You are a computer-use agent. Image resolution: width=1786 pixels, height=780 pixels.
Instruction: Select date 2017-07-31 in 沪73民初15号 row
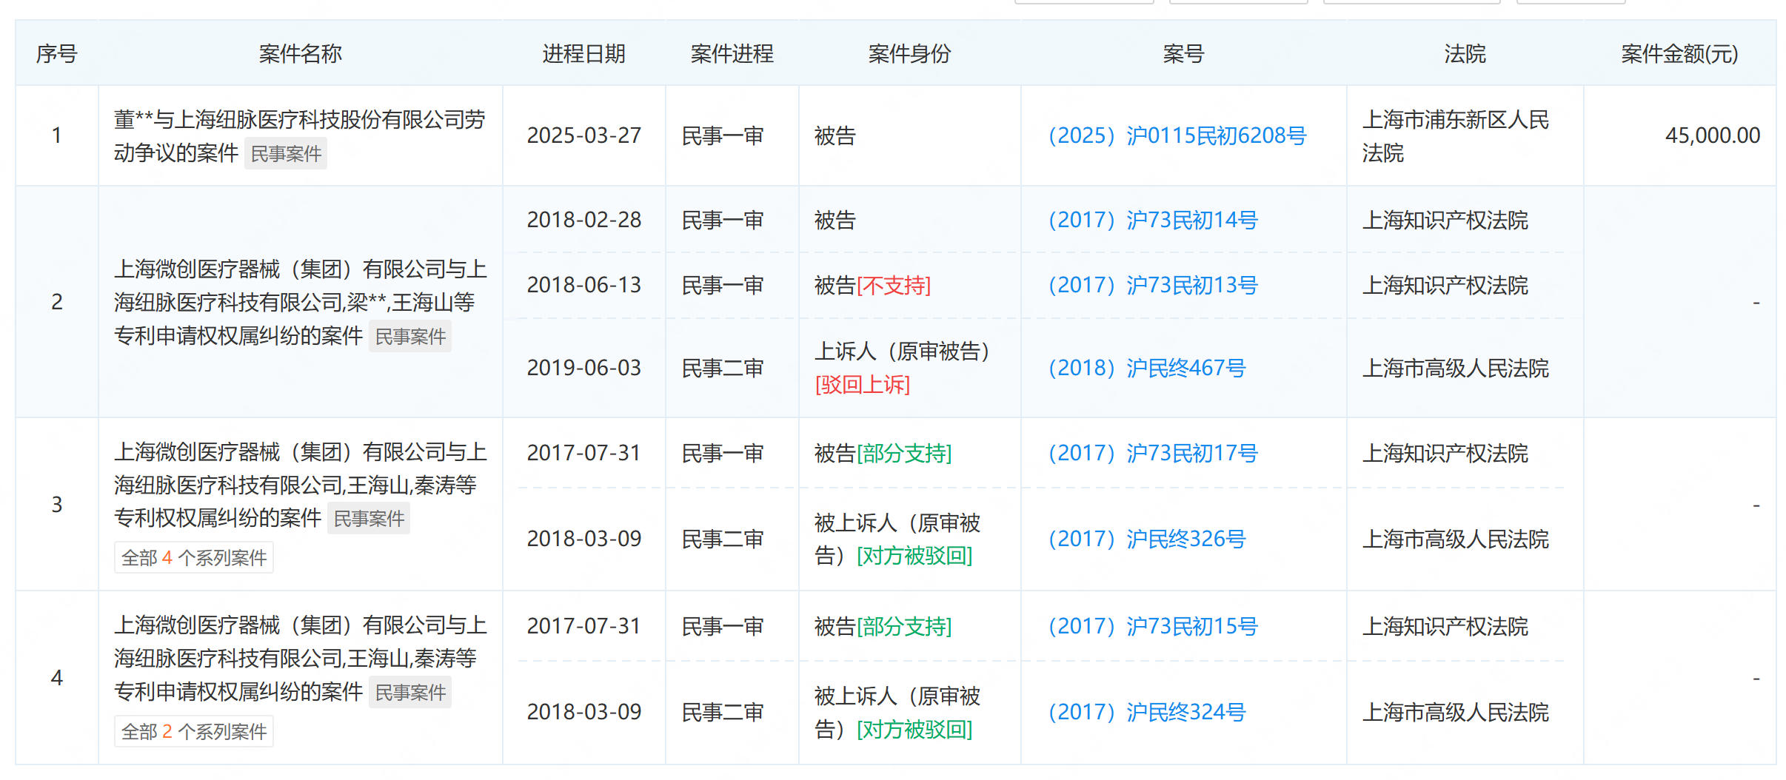pos(583,626)
